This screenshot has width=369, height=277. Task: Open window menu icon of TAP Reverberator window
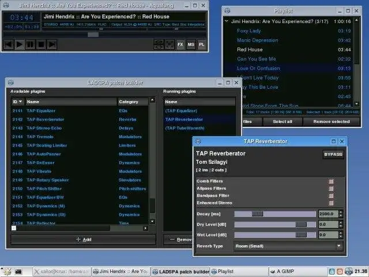tap(198, 141)
